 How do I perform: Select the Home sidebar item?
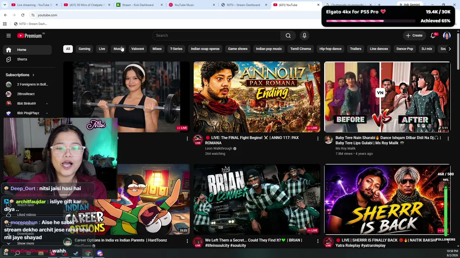[x=27, y=50]
